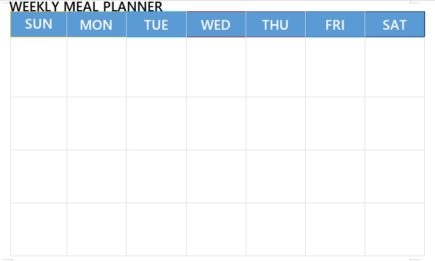435x261 pixels.
Task: Click the third-row empty cell under TUE
Action: pyautogui.click(x=156, y=176)
